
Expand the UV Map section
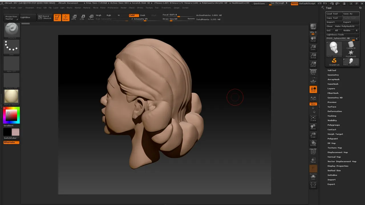[331, 143]
